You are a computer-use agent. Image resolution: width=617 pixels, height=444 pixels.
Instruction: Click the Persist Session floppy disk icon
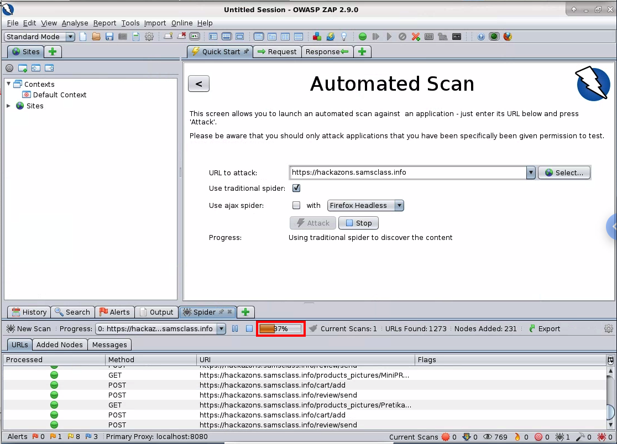click(109, 37)
